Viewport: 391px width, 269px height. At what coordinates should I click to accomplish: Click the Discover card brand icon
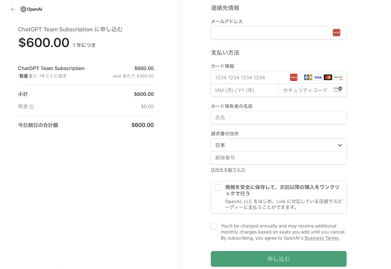coord(338,77)
